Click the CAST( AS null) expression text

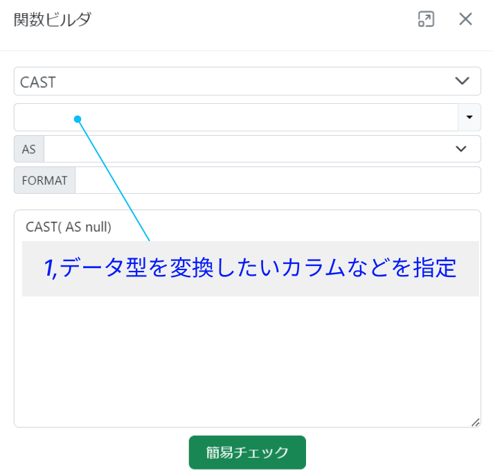click(x=69, y=226)
